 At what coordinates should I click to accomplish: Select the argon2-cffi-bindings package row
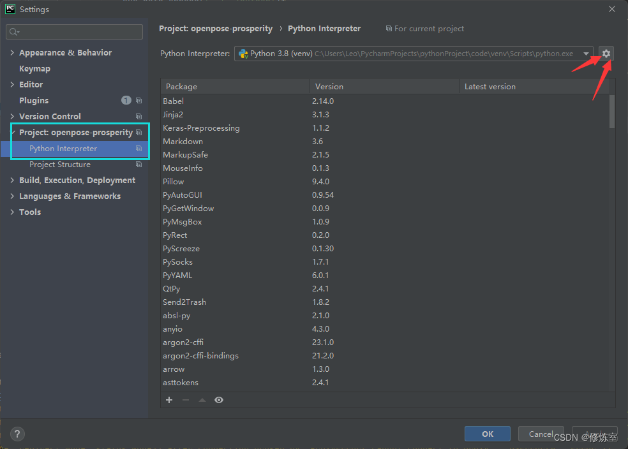[385, 356]
